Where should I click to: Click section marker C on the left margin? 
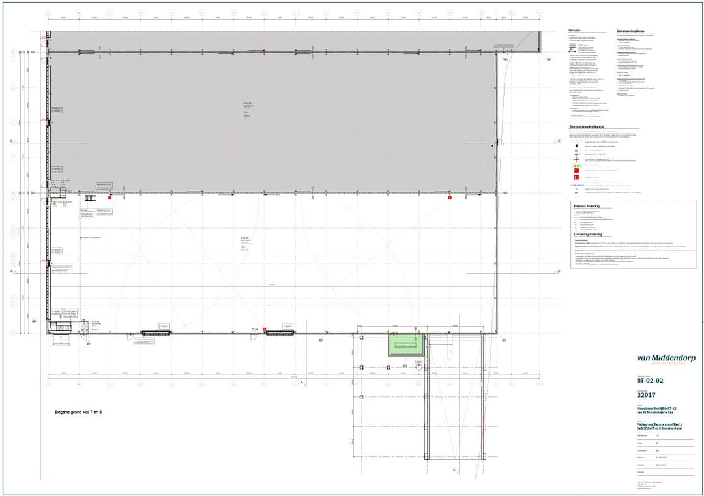[11, 141]
